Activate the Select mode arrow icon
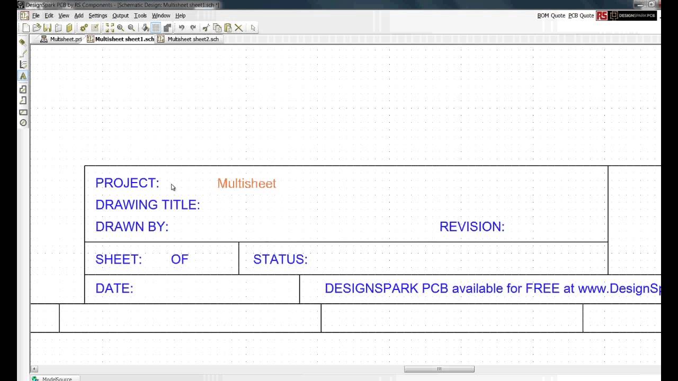The image size is (678, 381). [253, 28]
